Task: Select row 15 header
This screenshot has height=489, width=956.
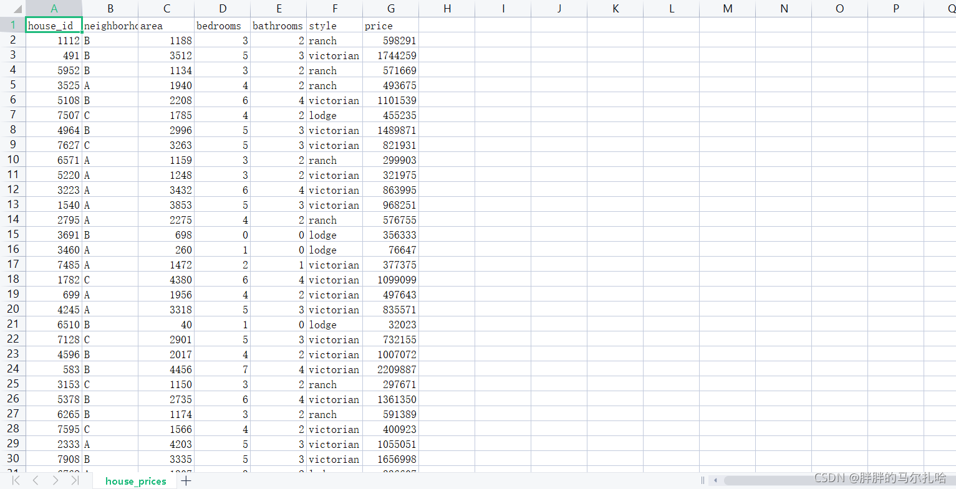Action: [13, 234]
